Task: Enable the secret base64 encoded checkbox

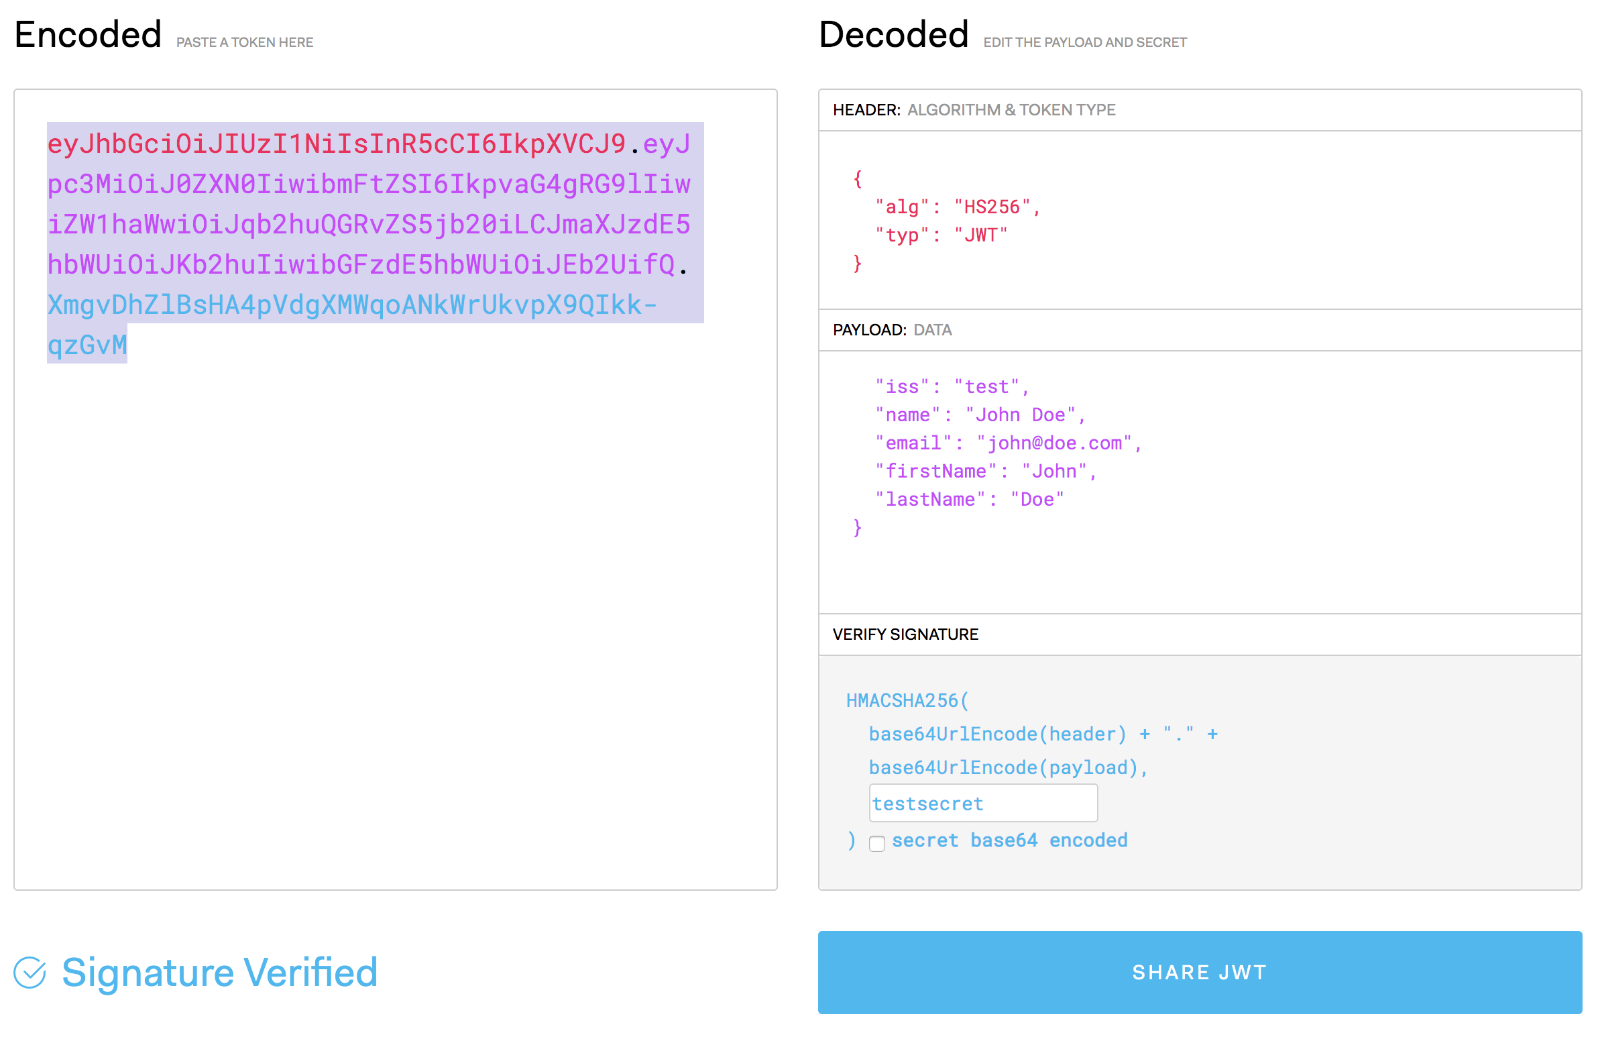Action: (x=876, y=843)
